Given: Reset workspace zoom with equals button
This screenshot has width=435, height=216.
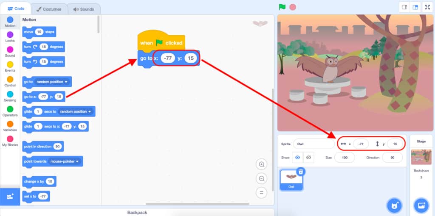Looking at the screenshot, I should tap(261, 192).
